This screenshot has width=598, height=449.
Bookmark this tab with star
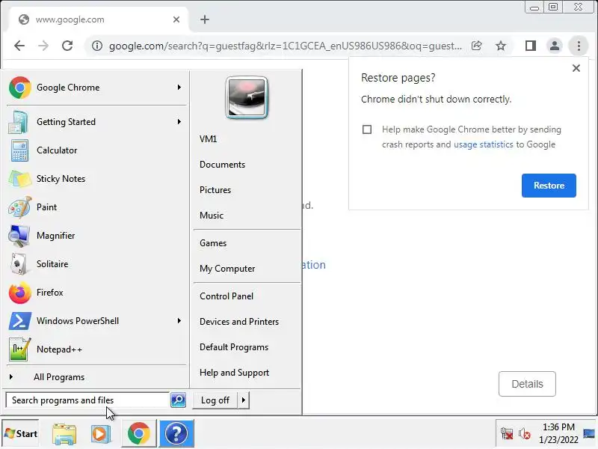tap(501, 46)
